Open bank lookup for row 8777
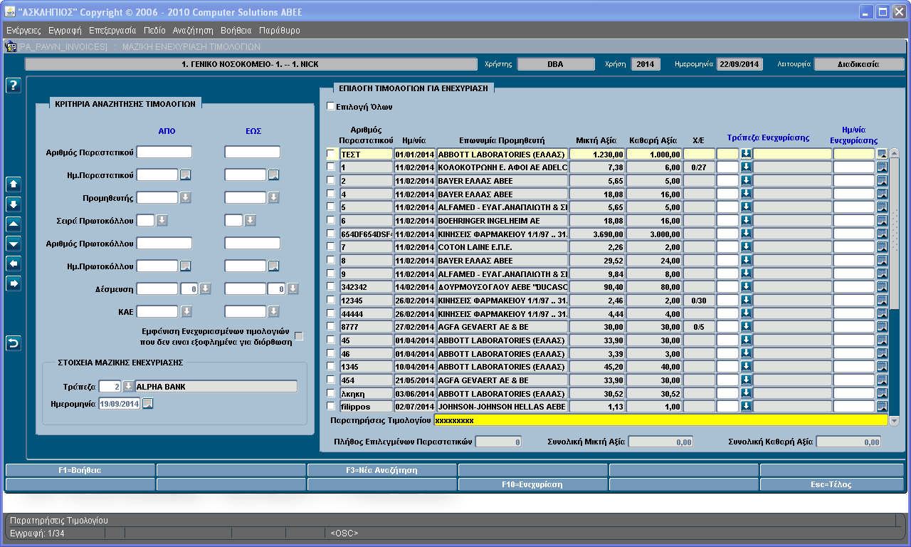The width and height of the screenshot is (911, 547). [x=746, y=326]
